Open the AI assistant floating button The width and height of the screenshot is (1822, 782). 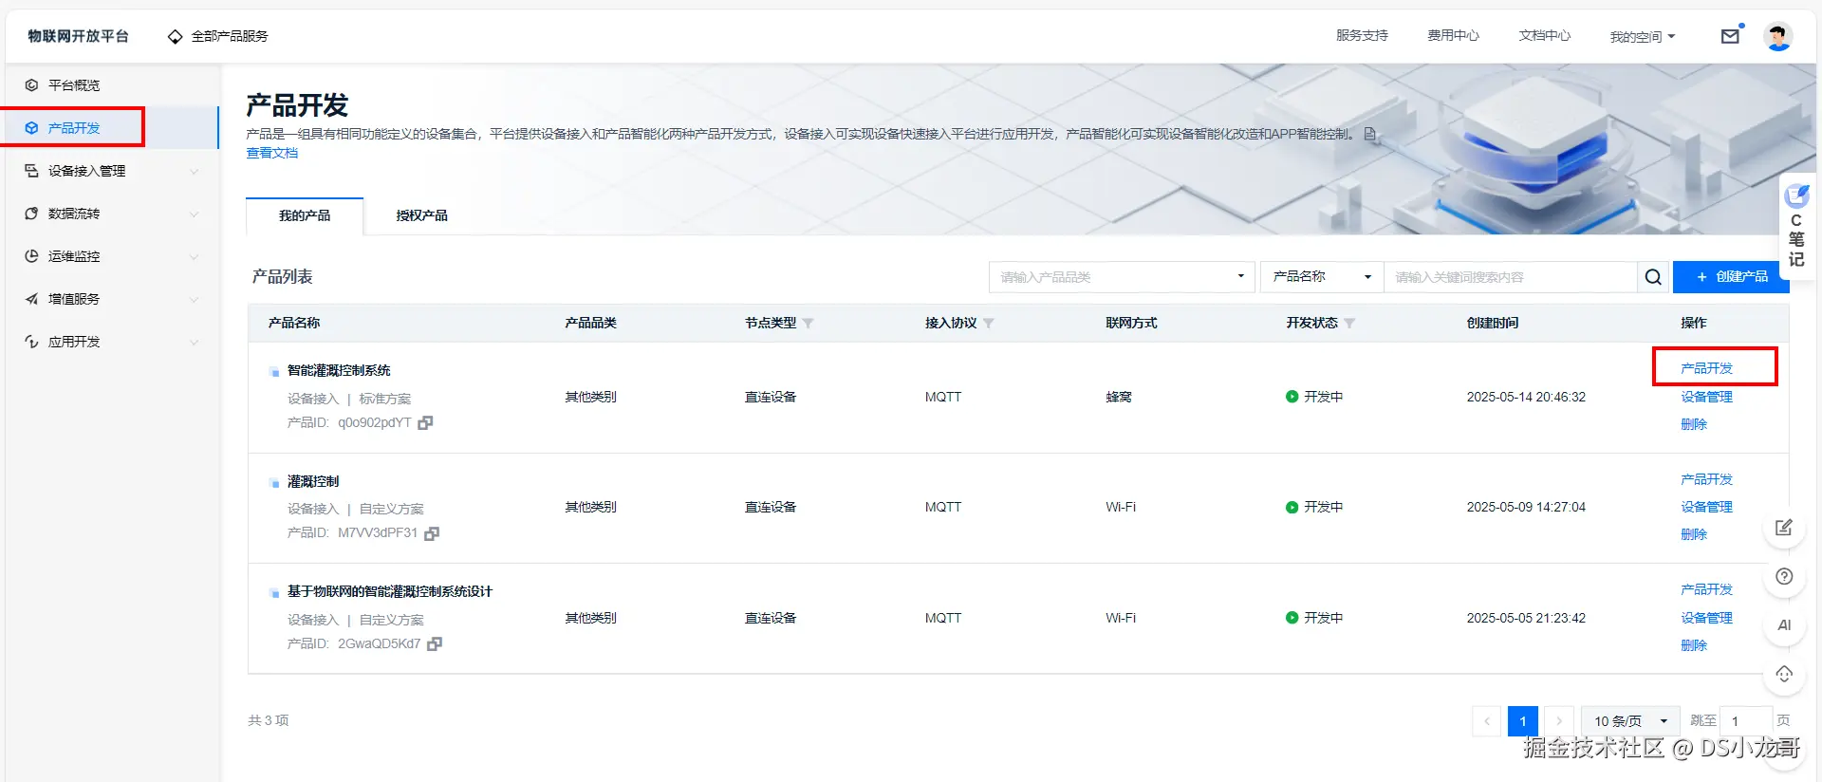point(1784,625)
